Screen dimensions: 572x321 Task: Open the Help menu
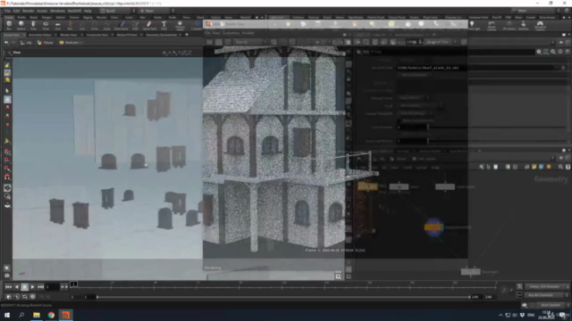pyautogui.click(x=88, y=11)
